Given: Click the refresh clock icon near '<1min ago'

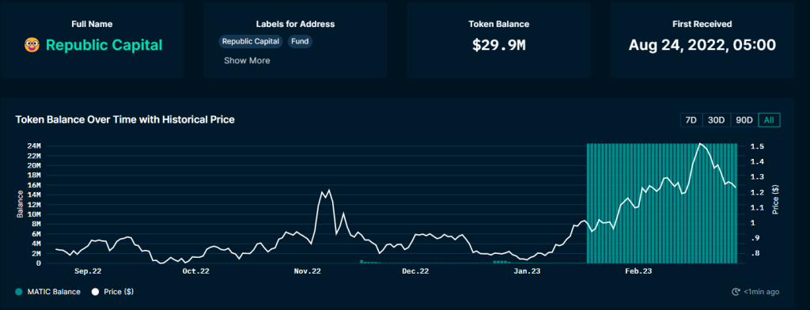Looking at the screenshot, I should click(x=736, y=292).
